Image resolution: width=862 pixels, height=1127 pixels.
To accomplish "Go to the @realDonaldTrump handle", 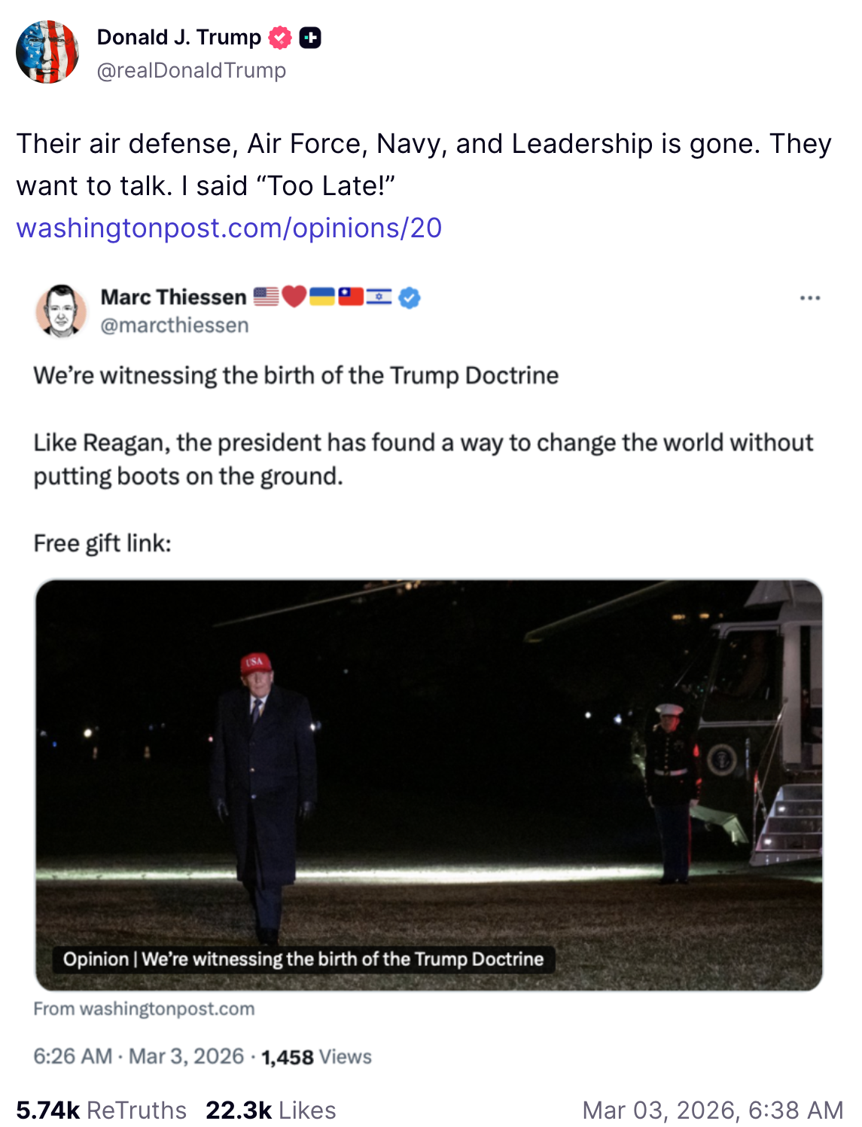I will [191, 70].
